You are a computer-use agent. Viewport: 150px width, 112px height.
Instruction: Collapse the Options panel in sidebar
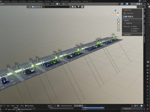click(123, 20)
